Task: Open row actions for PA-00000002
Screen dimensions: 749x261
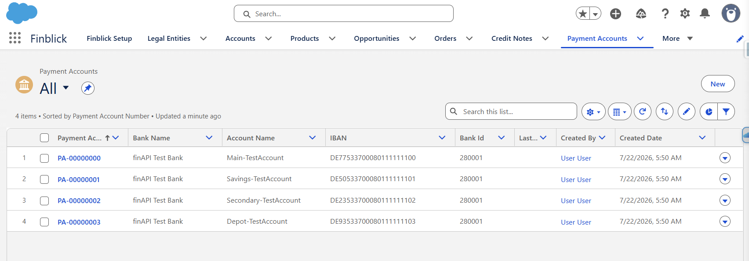Action: [x=725, y=200]
